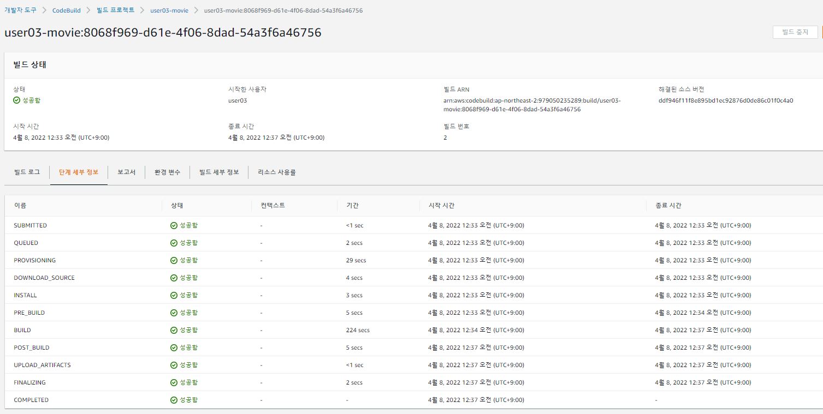Click the success icon in the UPLOAD_ARTIFACTS row
The image size is (823, 414).
pyautogui.click(x=174, y=365)
